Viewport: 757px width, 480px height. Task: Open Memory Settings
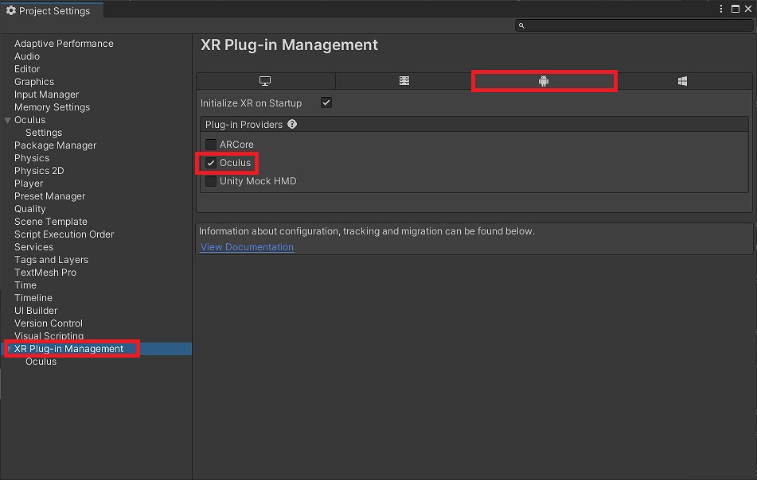pos(53,107)
